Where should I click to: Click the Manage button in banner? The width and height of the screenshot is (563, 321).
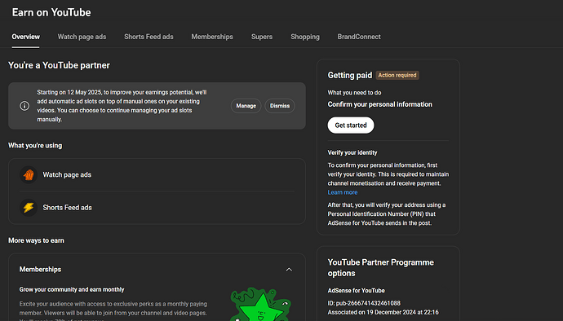coord(246,106)
